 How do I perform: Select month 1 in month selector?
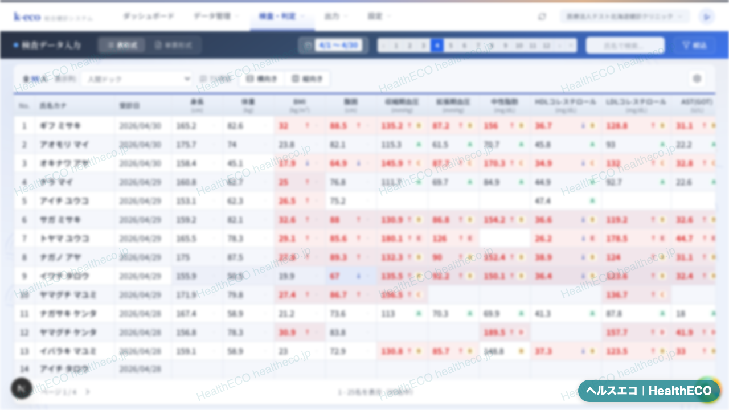396,45
